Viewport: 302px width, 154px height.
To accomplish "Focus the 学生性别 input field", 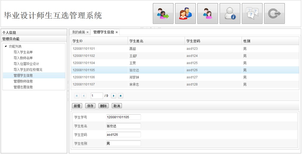I will [x=123, y=143].
